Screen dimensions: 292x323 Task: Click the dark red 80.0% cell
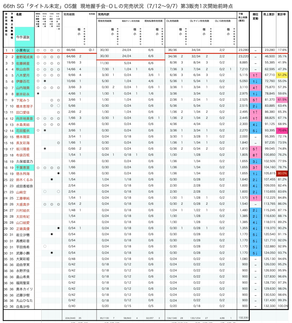[282, 173]
